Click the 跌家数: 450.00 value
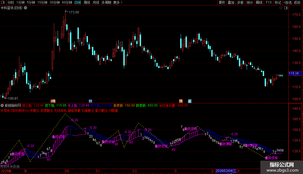The height and width of the screenshot is (174, 303). tap(147, 105)
